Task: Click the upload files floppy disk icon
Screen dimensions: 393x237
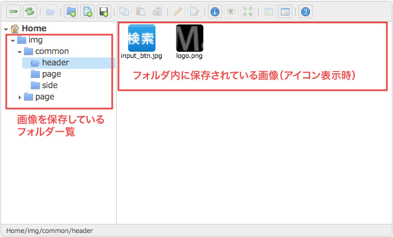Action: [x=103, y=11]
